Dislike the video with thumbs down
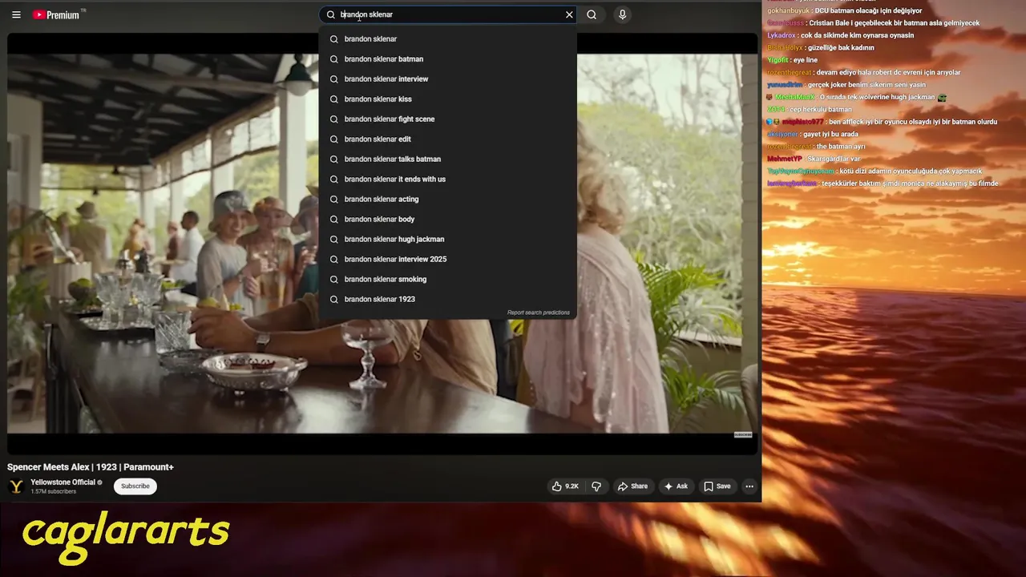The height and width of the screenshot is (577, 1026). click(x=596, y=486)
